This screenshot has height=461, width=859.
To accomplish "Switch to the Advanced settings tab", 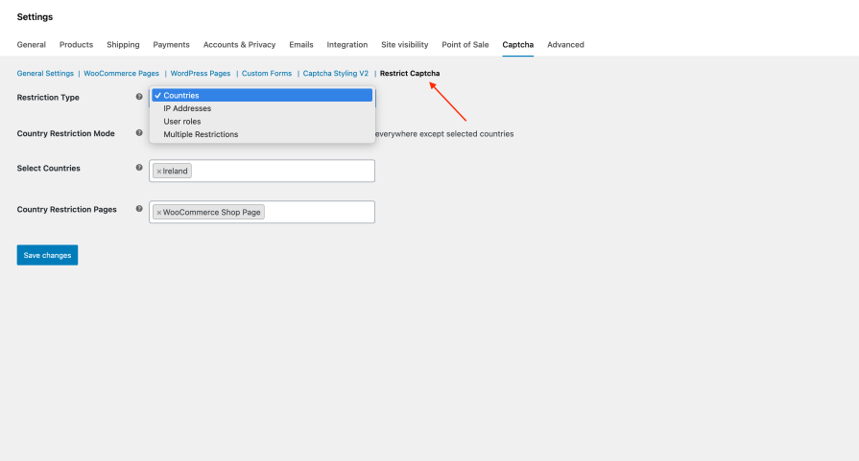I will 565,45.
